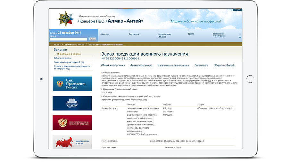Open the Архив navigation item

click(191, 34)
